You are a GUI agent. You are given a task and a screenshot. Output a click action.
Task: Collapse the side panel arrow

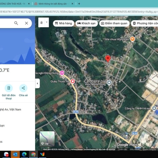[x=38, y=83]
